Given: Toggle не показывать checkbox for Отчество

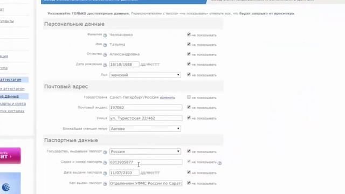Looking at the screenshot, I should [x=189, y=54].
